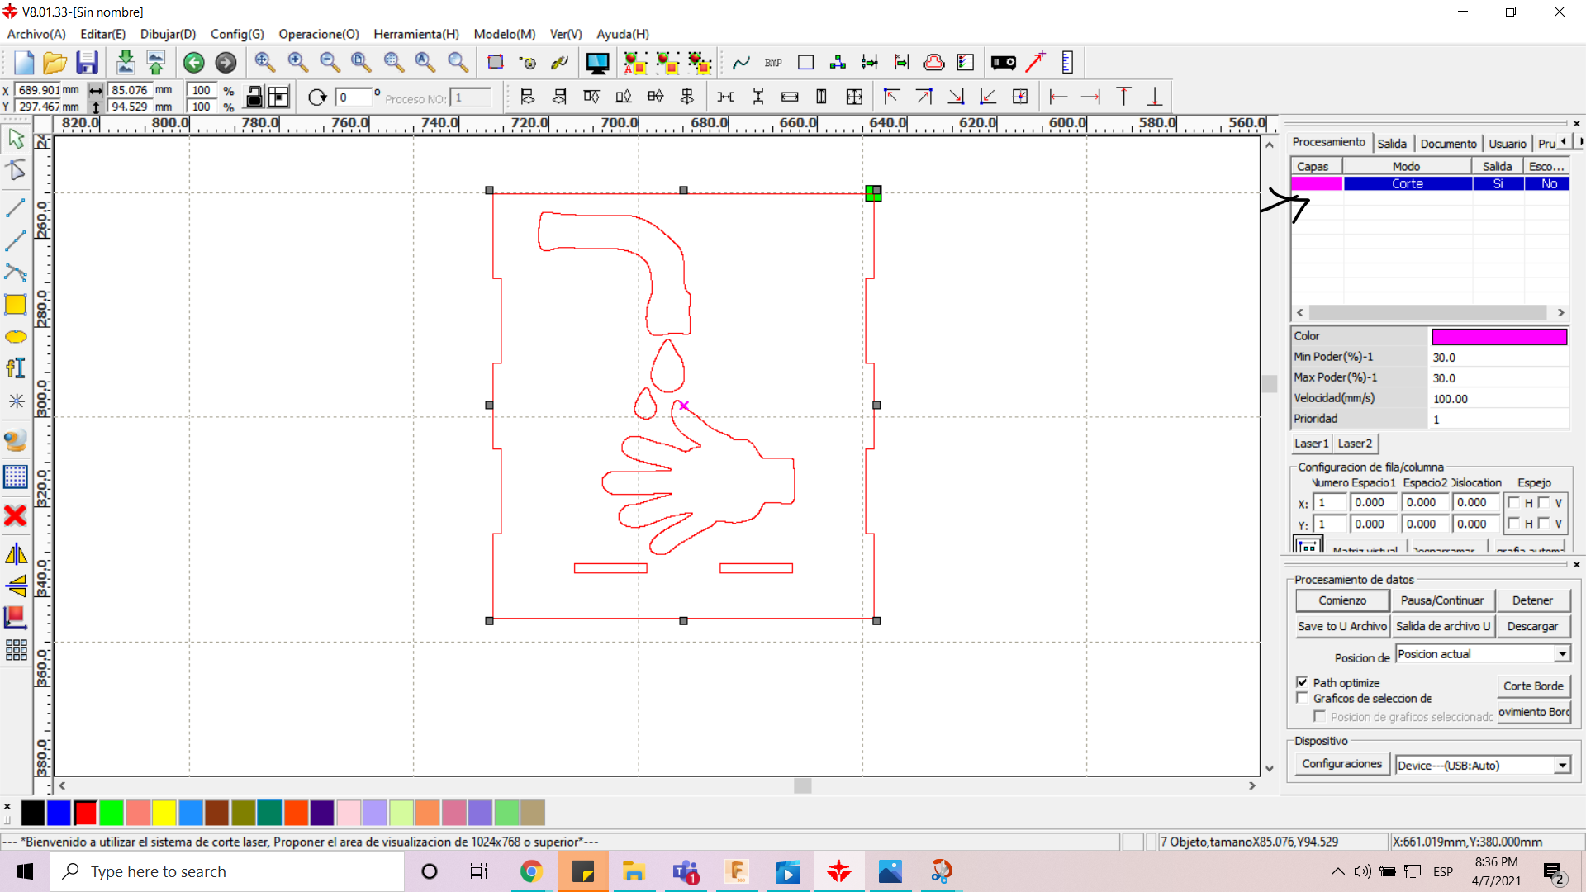The width and height of the screenshot is (1586, 892).
Task: Check the X row H mirror checkbox
Action: tap(1513, 502)
